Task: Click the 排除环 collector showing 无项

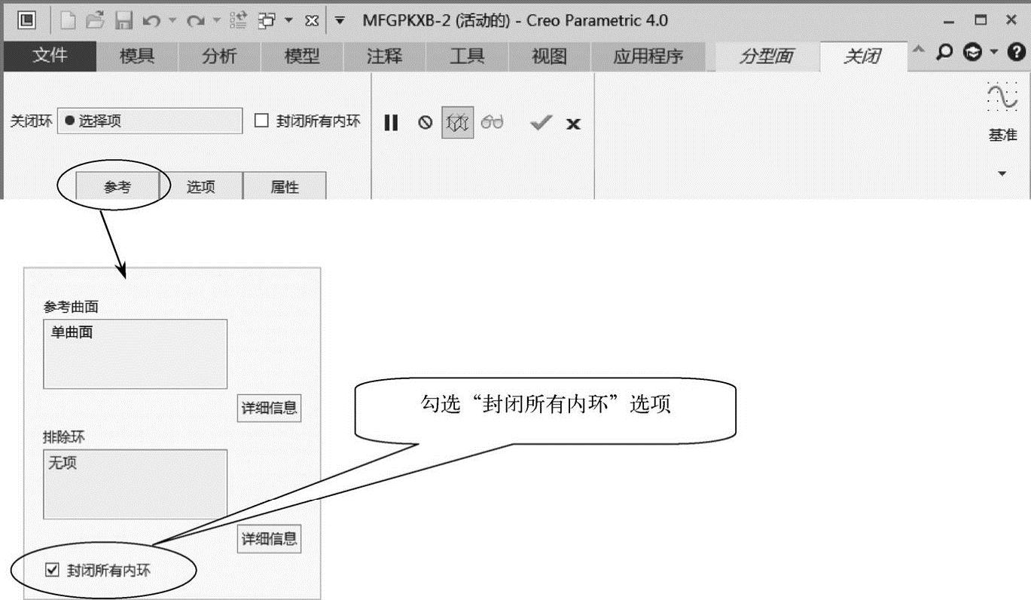Action: [136, 484]
